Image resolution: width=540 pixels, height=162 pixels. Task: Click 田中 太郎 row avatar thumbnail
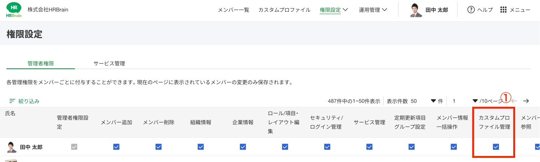pos(12,147)
